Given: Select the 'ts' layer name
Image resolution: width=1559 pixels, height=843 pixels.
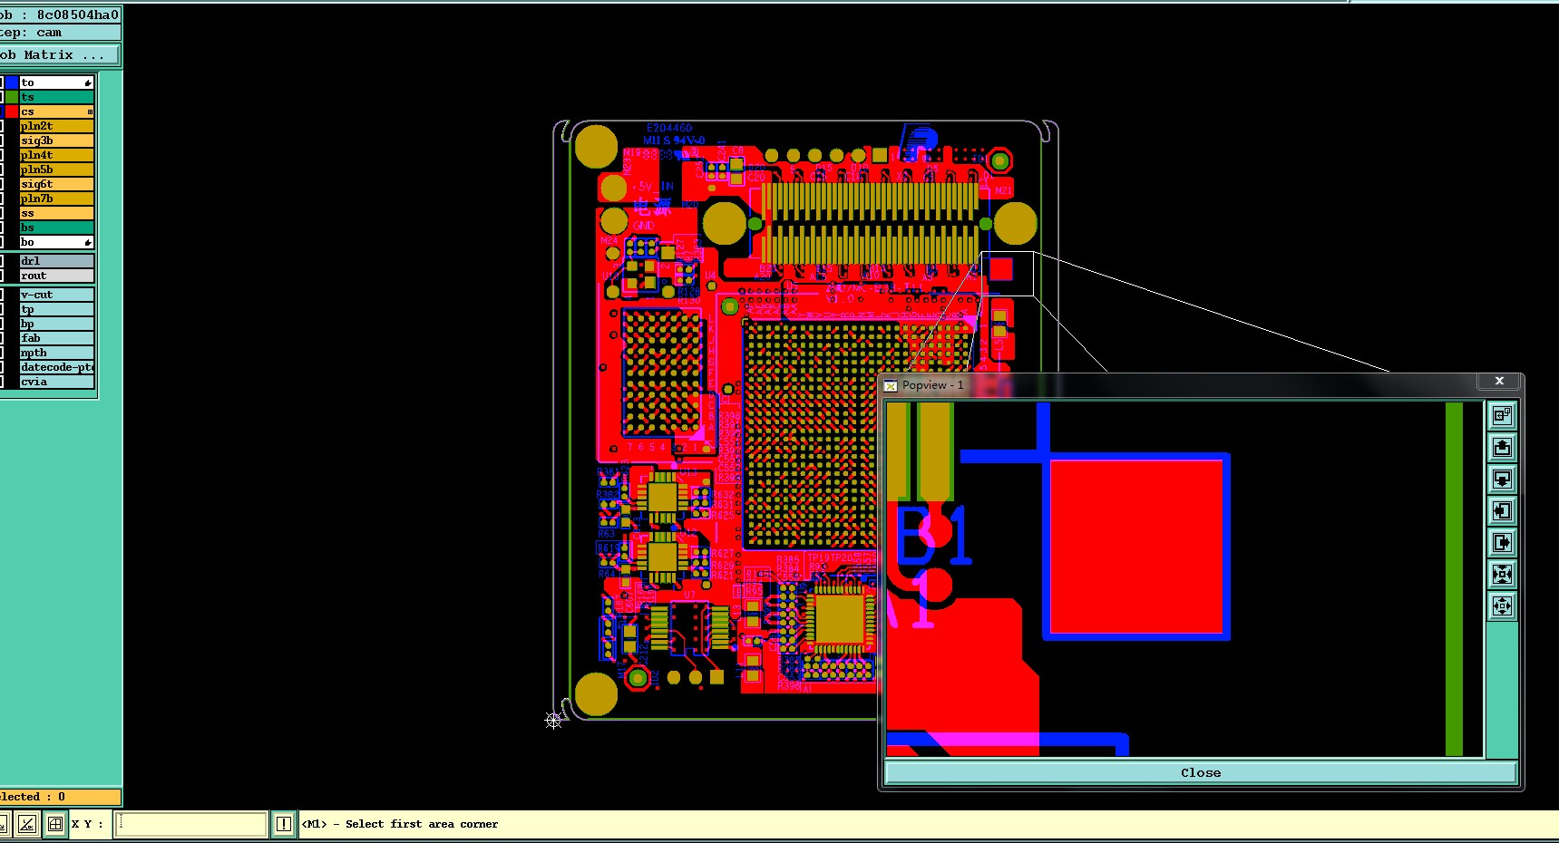Looking at the screenshot, I should coord(56,97).
